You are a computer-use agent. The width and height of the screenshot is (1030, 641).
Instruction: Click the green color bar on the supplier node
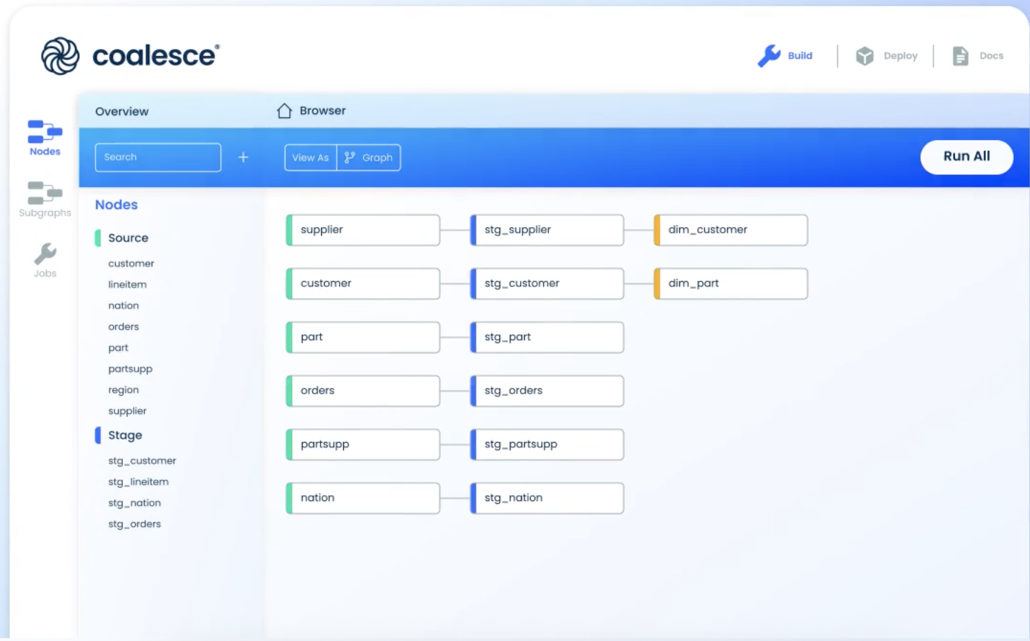click(289, 230)
